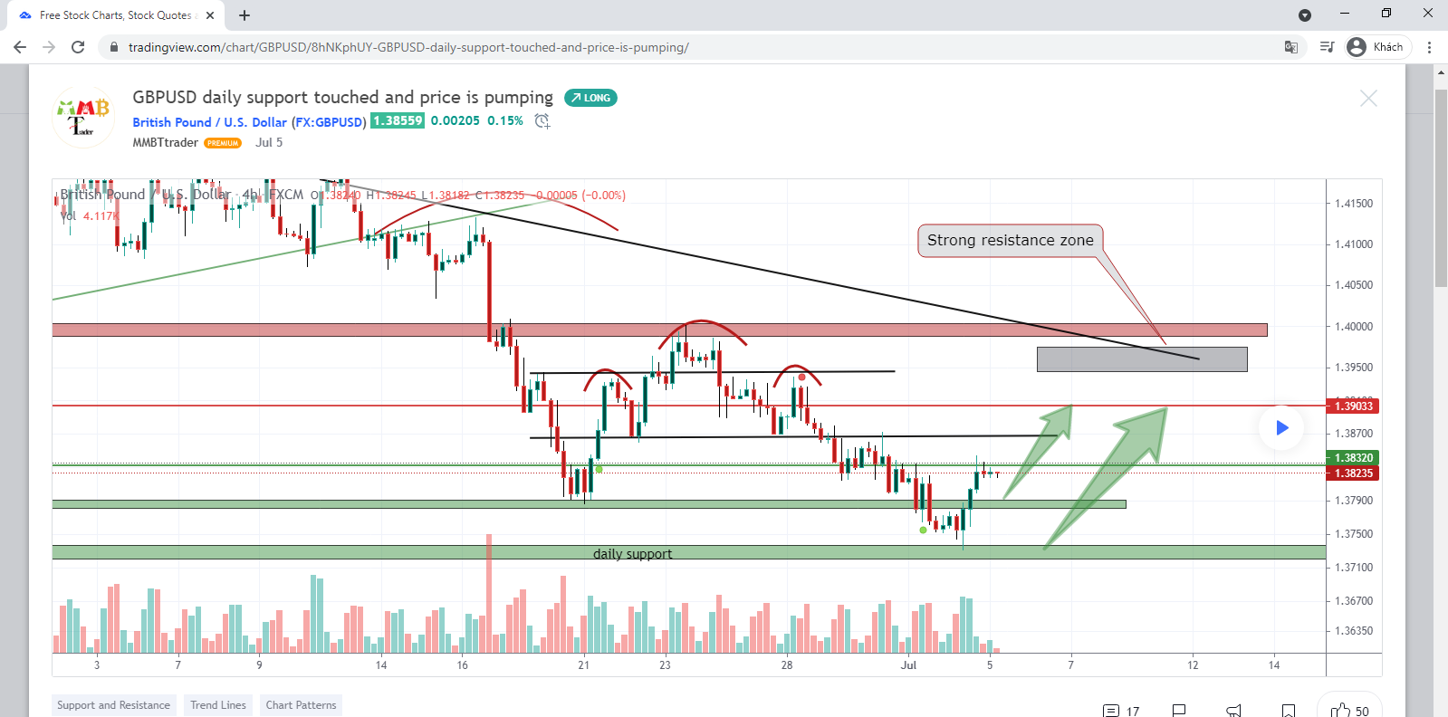Expand the Khách profile menu
Viewport: 1448px width, 717px height.
1376,47
